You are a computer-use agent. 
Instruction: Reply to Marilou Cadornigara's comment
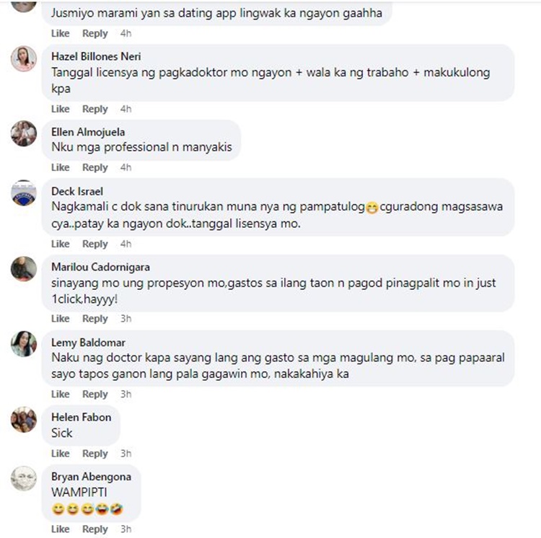click(x=95, y=319)
